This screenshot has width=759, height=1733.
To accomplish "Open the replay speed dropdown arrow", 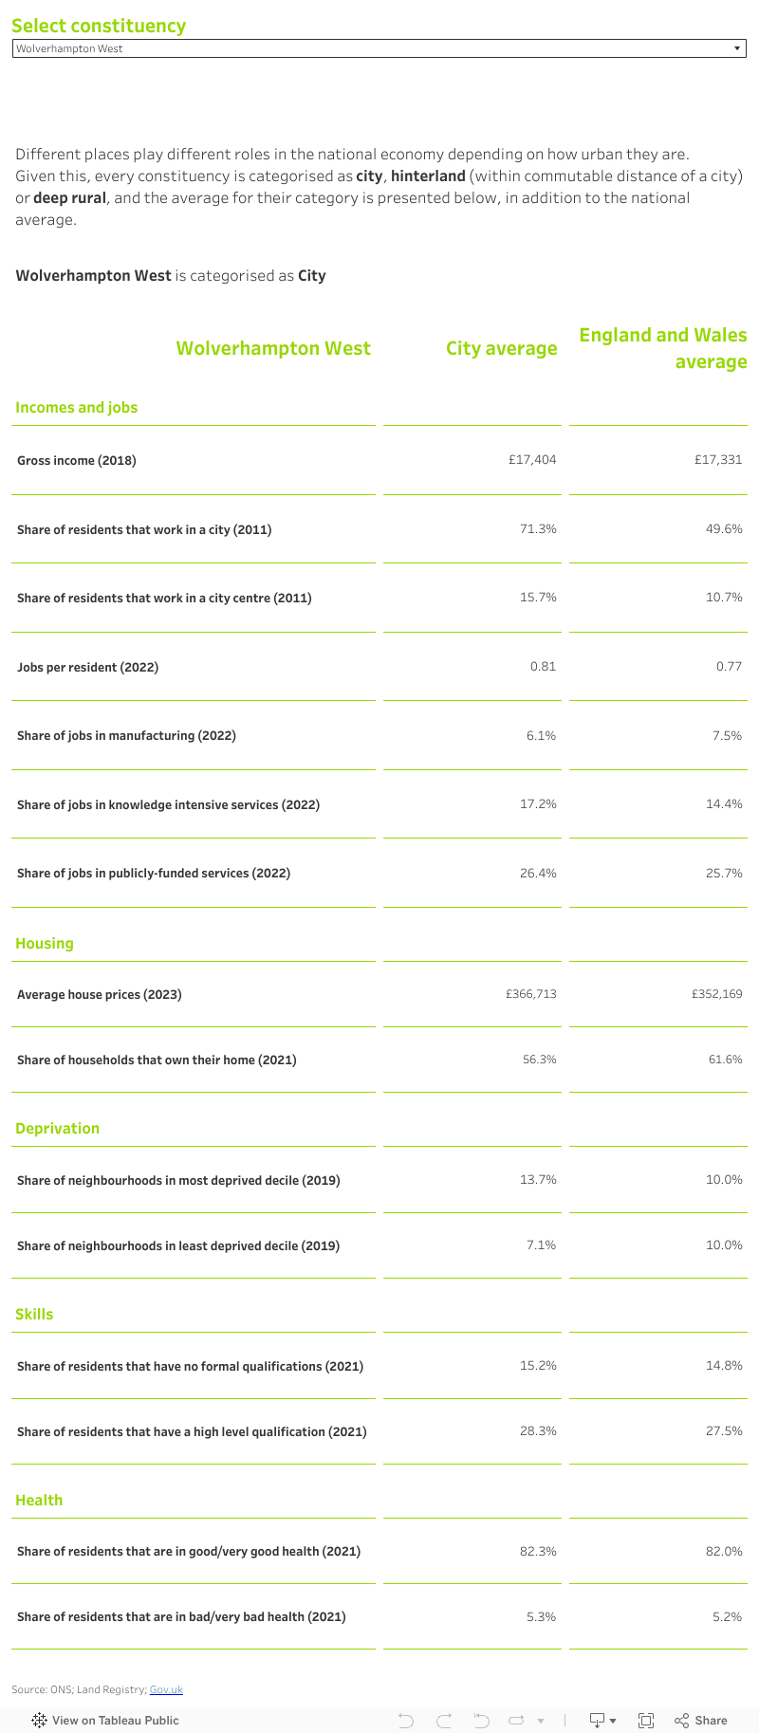I will [541, 1719].
